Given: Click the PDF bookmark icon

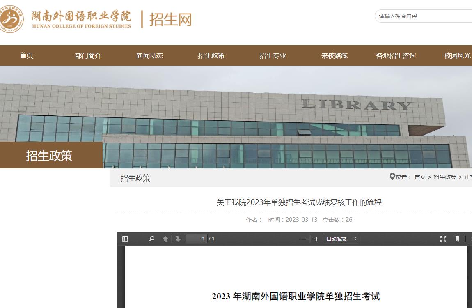Looking at the screenshot, I should (457, 239).
